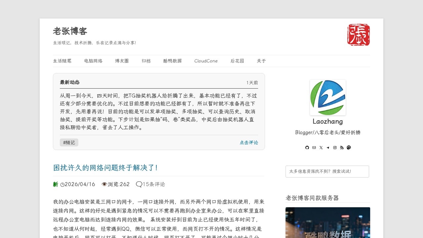
Task: Go to the 电脑网络 menu item
Action: click(x=93, y=61)
